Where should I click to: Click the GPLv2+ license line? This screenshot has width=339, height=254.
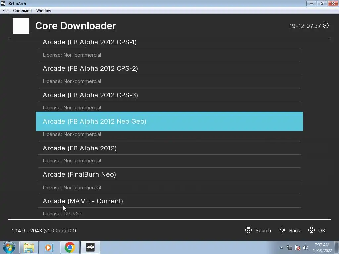(x=62, y=214)
